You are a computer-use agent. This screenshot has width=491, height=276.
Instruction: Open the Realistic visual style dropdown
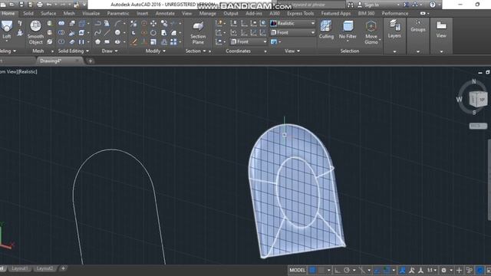coord(292,24)
